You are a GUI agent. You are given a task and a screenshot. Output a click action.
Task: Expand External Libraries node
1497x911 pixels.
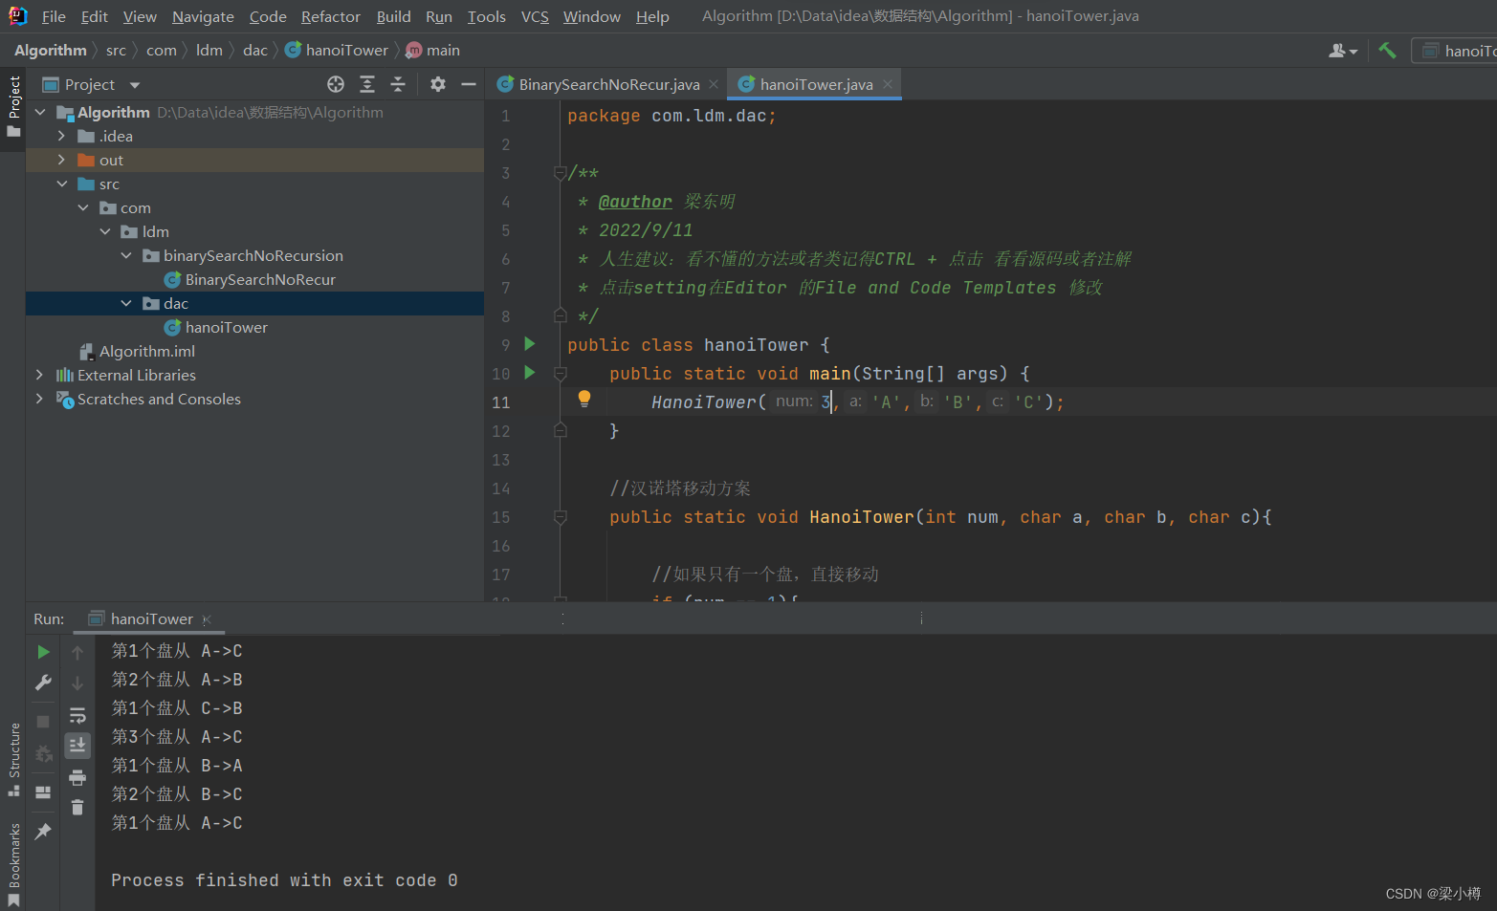click(39, 375)
